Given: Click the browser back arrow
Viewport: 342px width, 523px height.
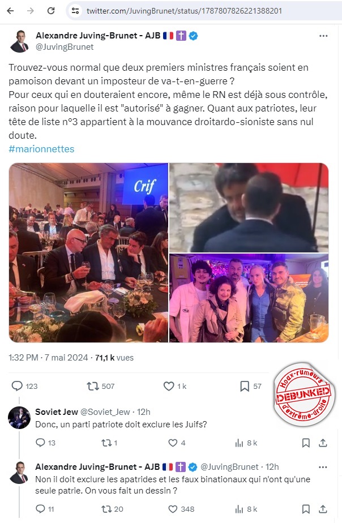Looking at the screenshot, I should pyautogui.click(x=10, y=11).
